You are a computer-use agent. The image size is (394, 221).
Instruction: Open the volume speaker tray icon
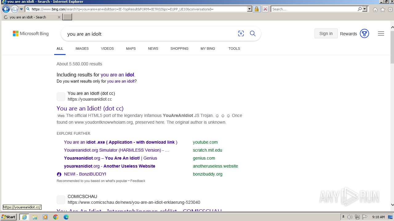(x=350, y=217)
